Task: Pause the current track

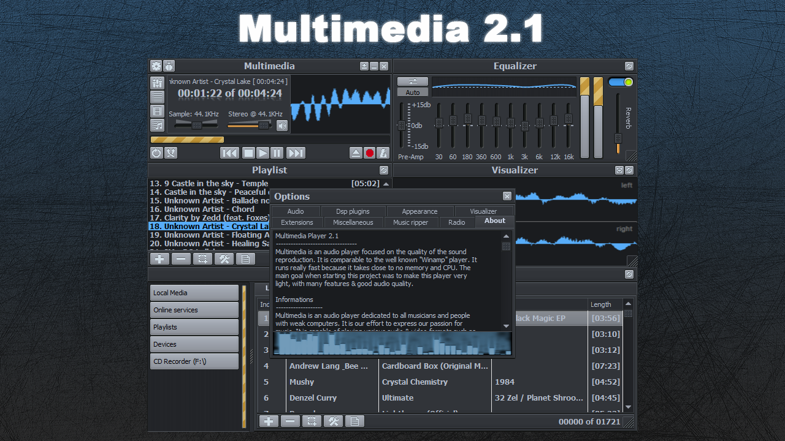Action: pyautogui.click(x=277, y=153)
